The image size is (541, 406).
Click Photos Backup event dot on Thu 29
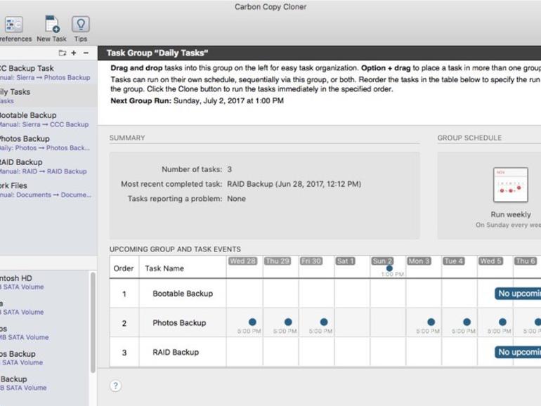pos(288,322)
